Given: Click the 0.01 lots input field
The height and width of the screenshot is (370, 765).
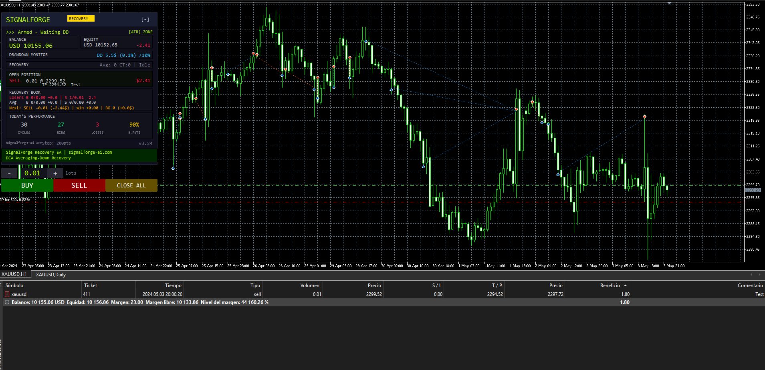Looking at the screenshot, I should point(32,173).
